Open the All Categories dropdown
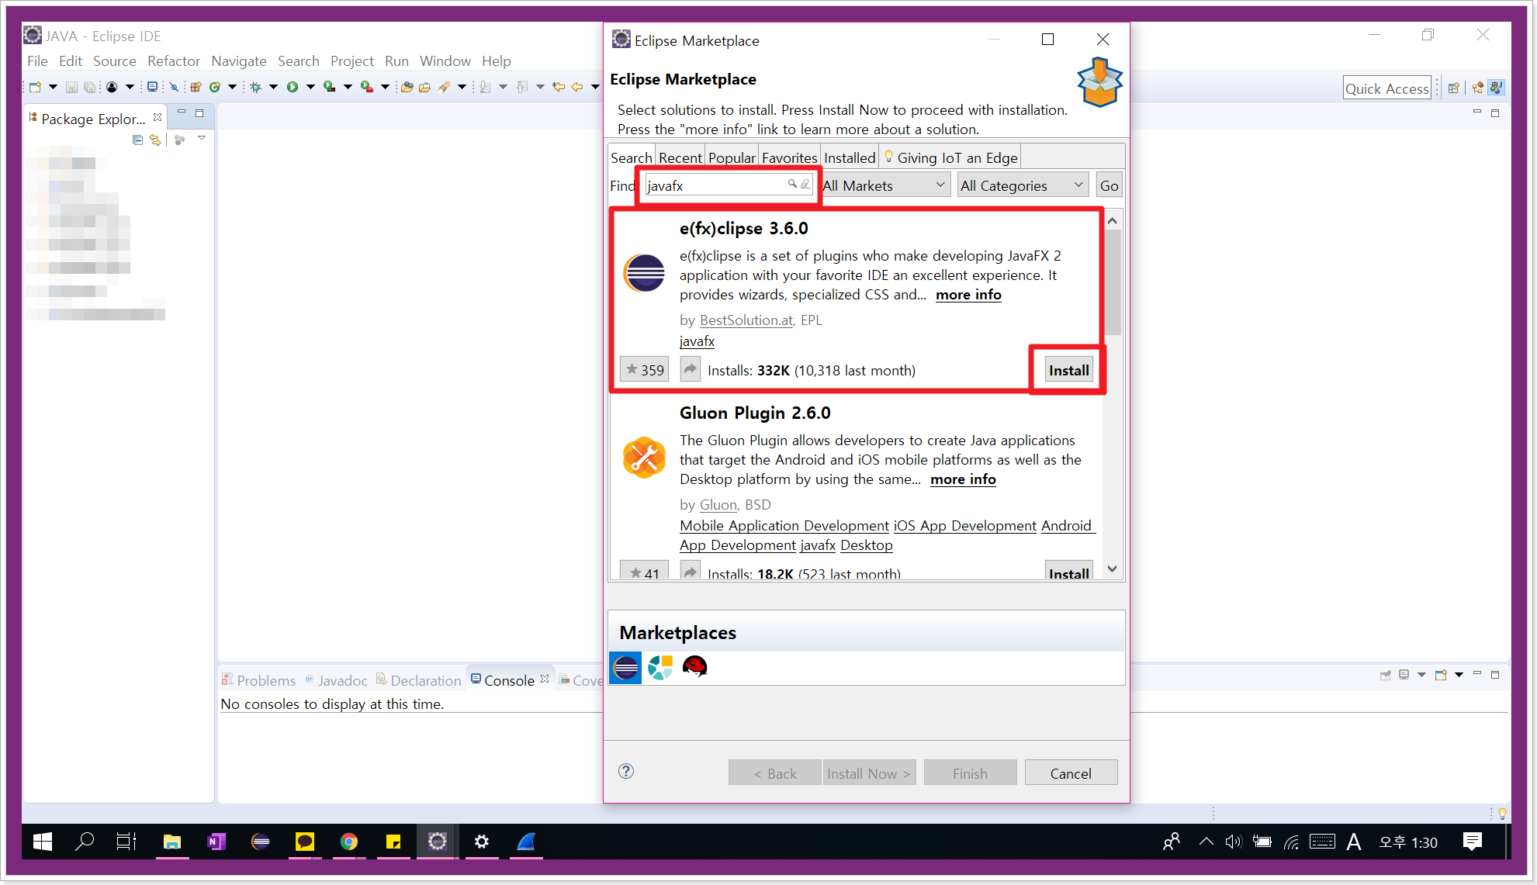The height and width of the screenshot is (885, 1537). [1022, 185]
